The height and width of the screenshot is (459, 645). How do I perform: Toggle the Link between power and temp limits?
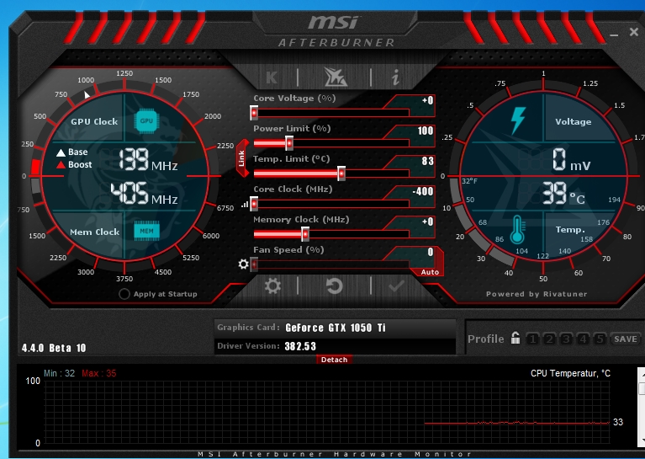242,158
